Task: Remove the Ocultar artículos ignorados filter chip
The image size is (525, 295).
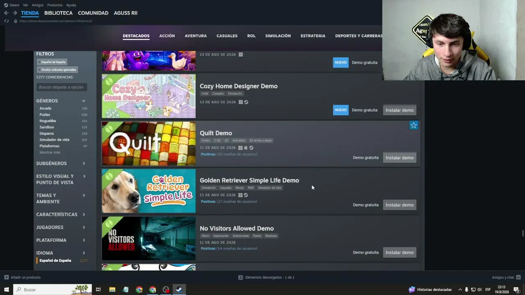Action: tap(39, 70)
